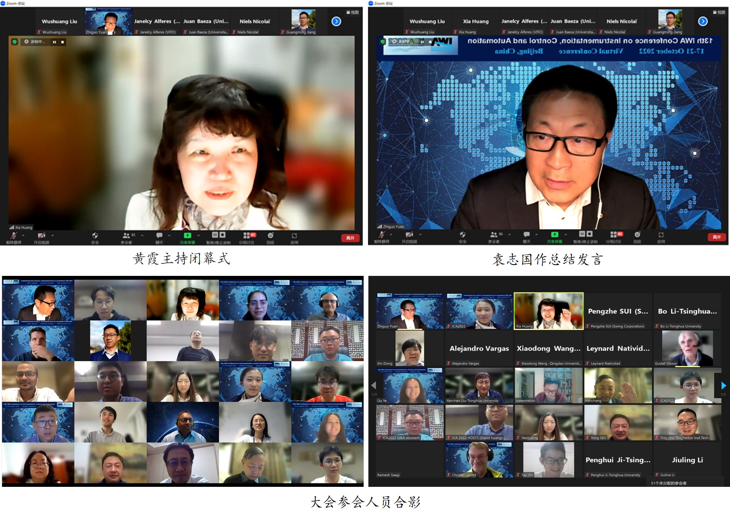
Task: Open Participants panel showing 85 attendees
Action: click(127, 236)
